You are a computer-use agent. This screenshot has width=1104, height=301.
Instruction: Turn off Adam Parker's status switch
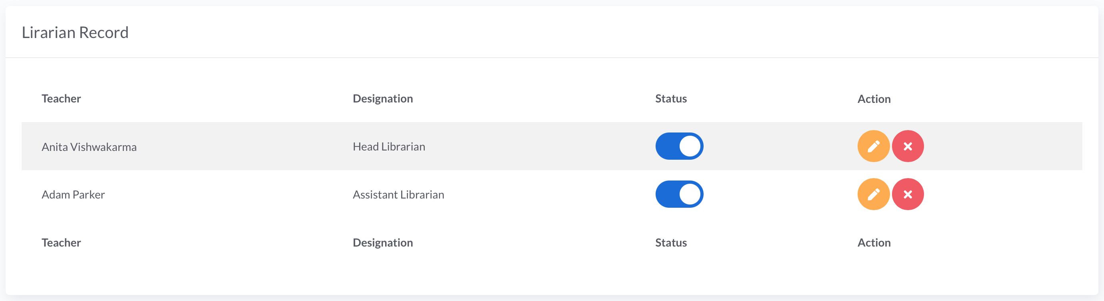coord(679,194)
